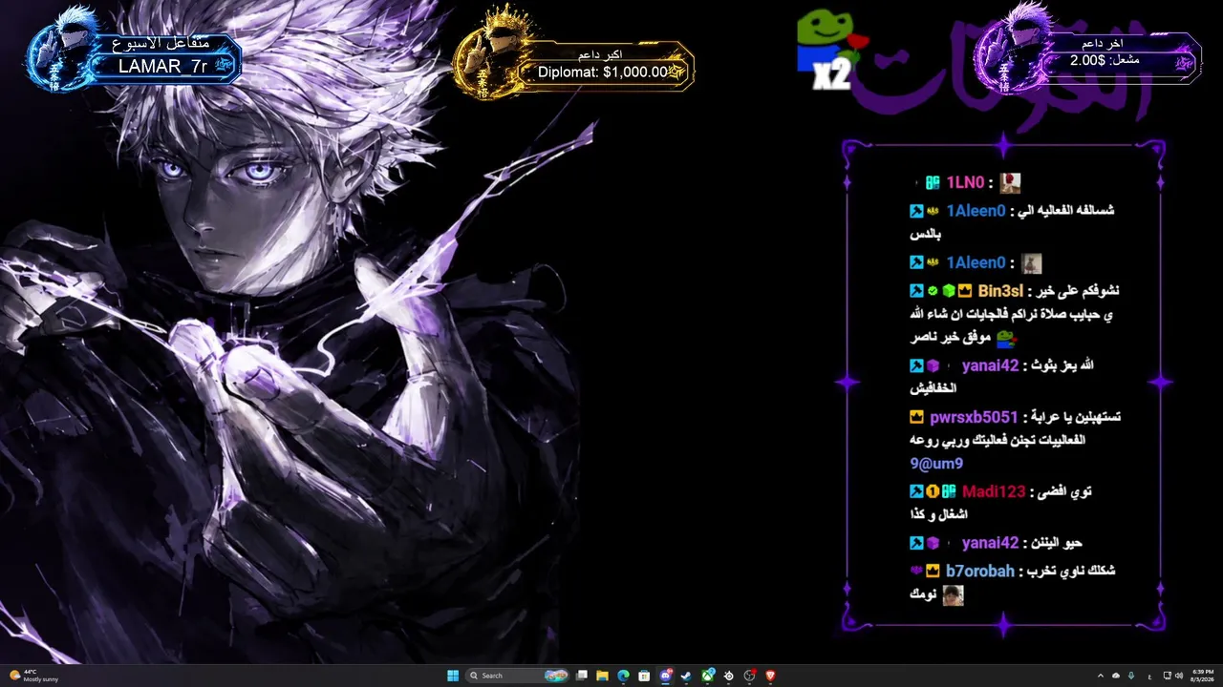Open the weather widget showing 44°C

click(x=34, y=676)
